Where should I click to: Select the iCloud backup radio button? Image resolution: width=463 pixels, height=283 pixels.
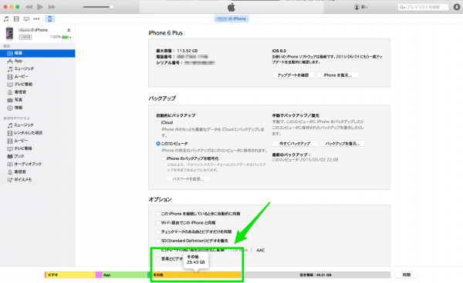pyautogui.click(x=158, y=123)
